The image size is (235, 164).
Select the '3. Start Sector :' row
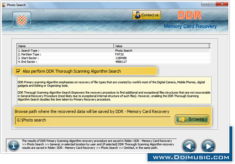[114, 58]
